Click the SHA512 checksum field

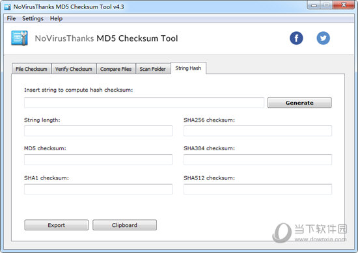[258, 189]
